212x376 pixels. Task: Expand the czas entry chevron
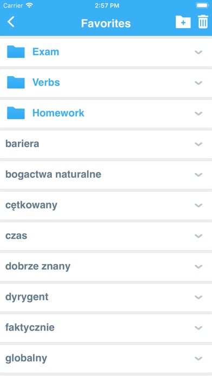coord(198,236)
